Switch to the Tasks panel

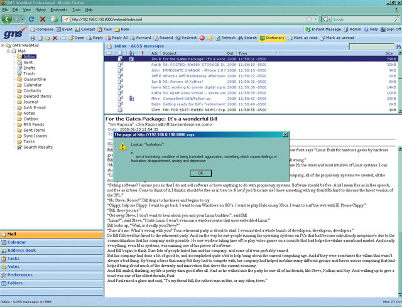coord(52,259)
